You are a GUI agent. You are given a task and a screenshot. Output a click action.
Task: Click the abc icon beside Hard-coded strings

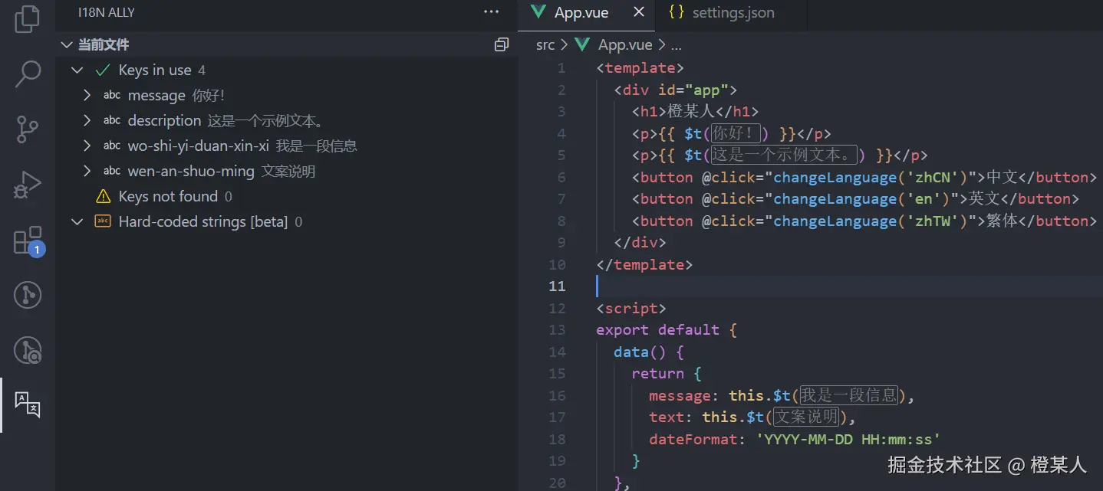tap(103, 221)
